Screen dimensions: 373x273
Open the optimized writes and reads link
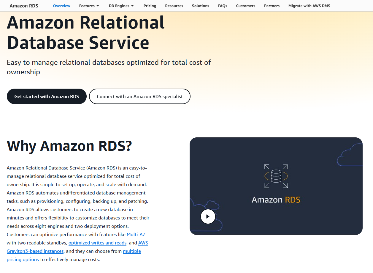(98, 243)
